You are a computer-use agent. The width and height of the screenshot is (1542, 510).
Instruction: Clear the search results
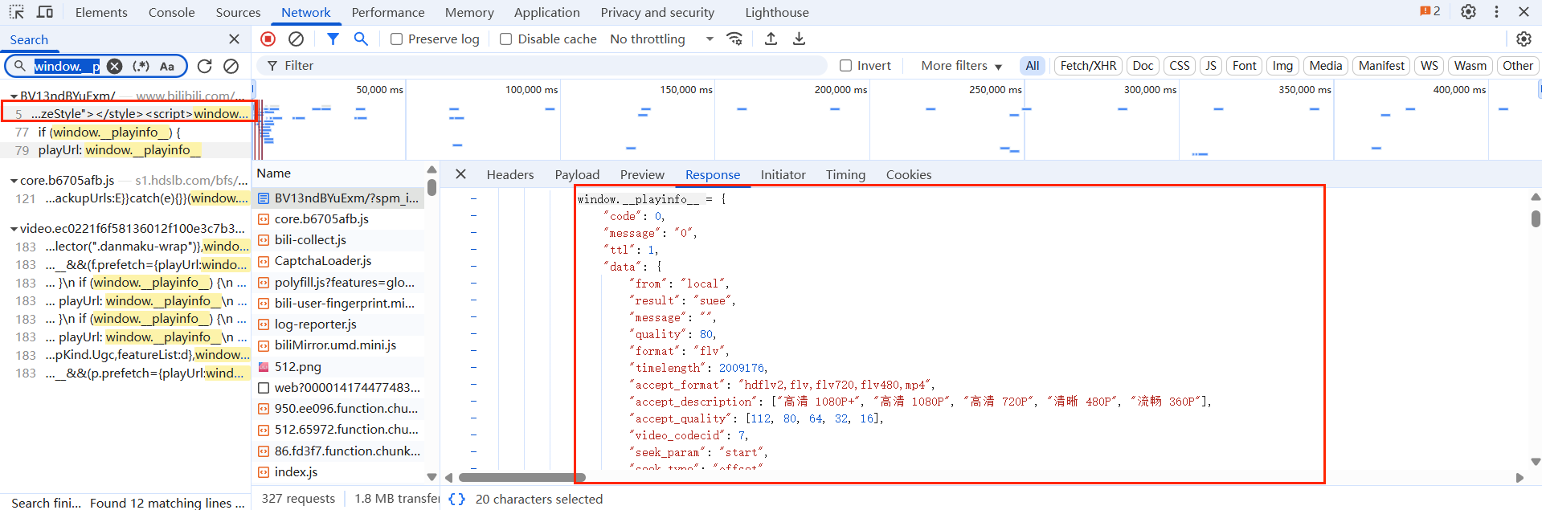pos(231,66)
